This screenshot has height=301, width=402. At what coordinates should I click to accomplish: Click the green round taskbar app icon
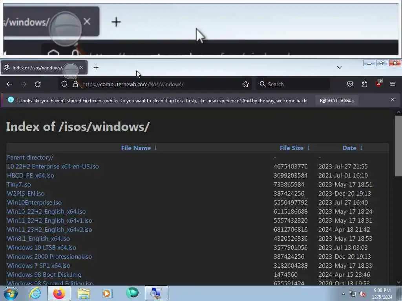[132, 293]
